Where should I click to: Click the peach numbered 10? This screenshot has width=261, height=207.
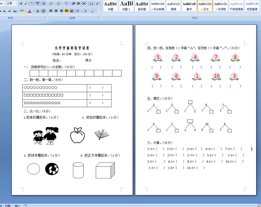coord(216,76)
